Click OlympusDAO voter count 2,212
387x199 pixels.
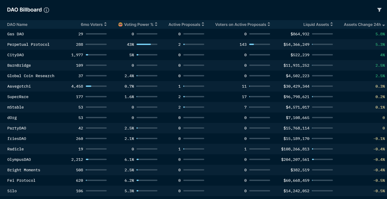[x=77, y=160]
